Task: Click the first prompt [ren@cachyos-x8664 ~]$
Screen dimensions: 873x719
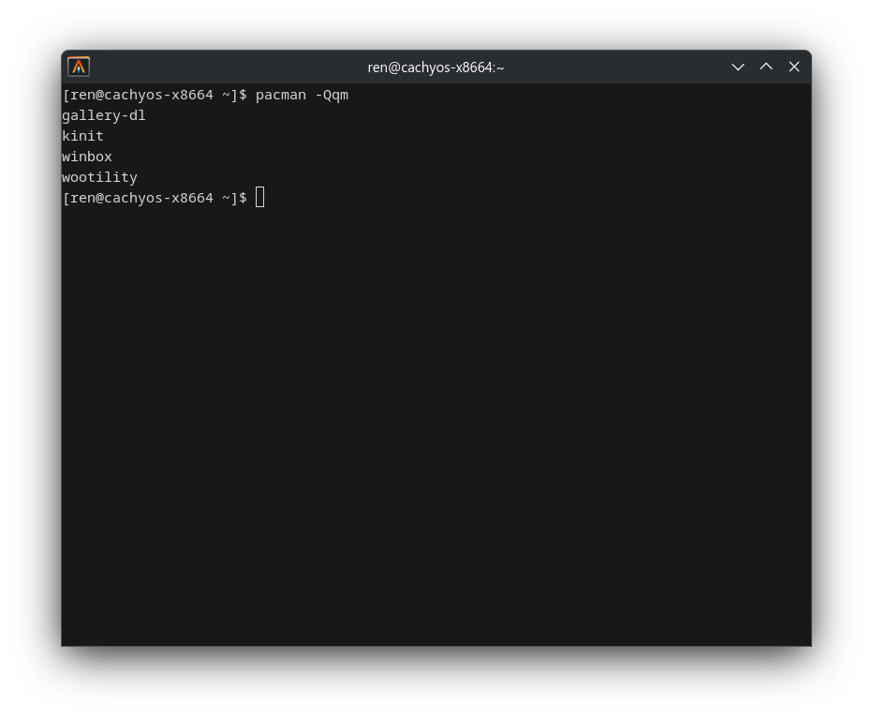Action: coord(155,95)
